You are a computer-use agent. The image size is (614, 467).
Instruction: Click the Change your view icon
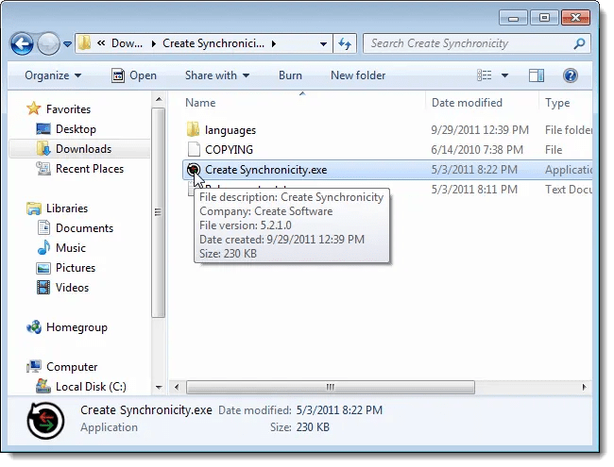tap(484, 75)
